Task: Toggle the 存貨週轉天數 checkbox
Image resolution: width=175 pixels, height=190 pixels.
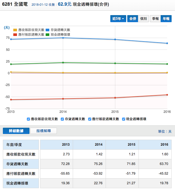Action: [x=62, y=119]
